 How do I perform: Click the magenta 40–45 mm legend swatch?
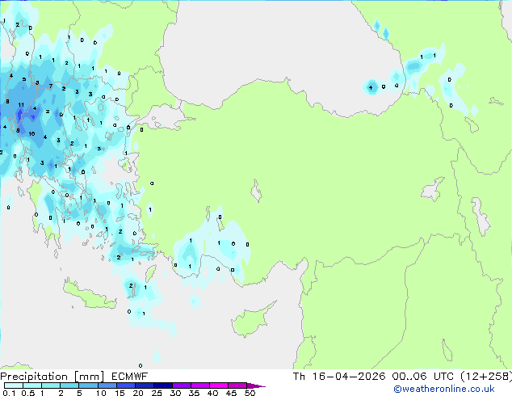(219, 385)
